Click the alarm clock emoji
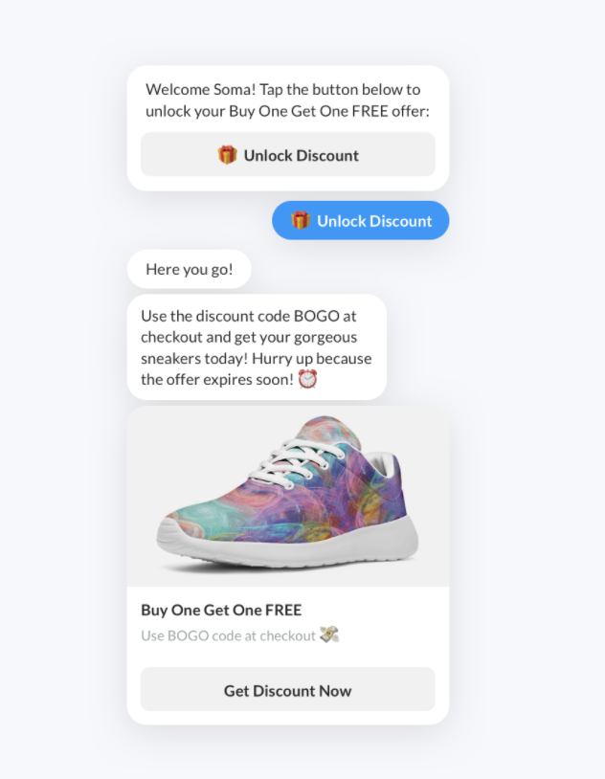The height and width of the screenshot is (779, 605). pos(307,380)
